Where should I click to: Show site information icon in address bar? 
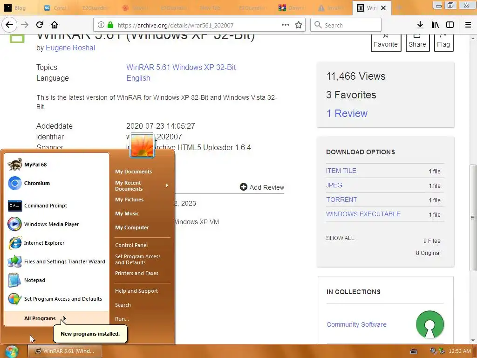(x=101, y=25)
